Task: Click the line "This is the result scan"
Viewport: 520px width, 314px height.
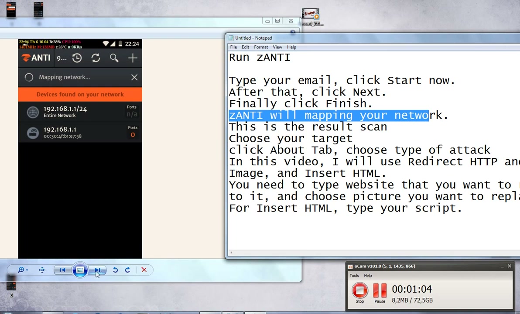Action: point(308,126)
